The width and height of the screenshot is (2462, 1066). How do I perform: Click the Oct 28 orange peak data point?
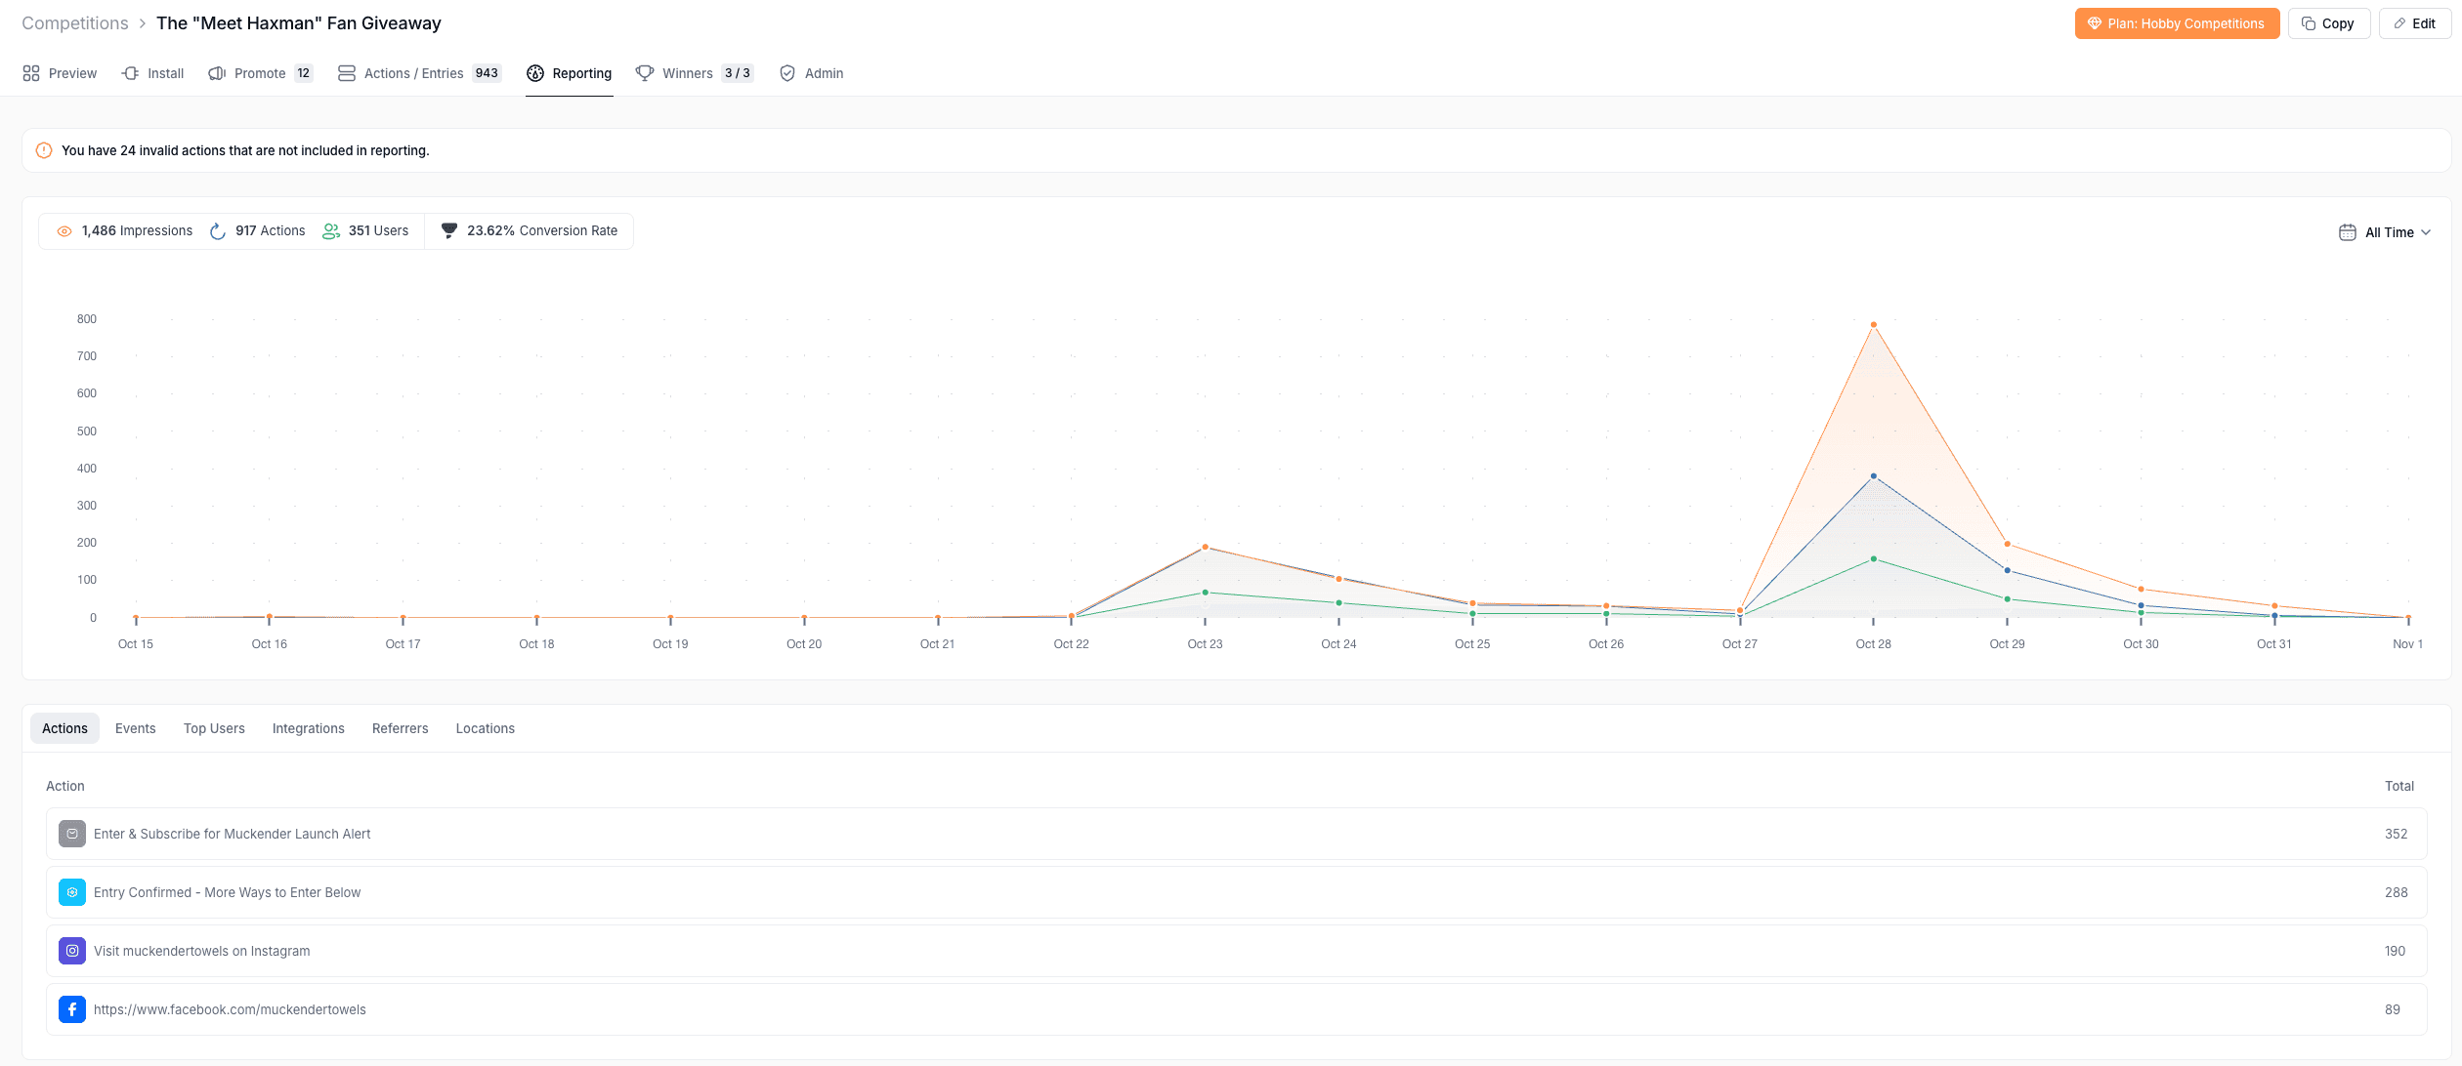click(1873, 325)
